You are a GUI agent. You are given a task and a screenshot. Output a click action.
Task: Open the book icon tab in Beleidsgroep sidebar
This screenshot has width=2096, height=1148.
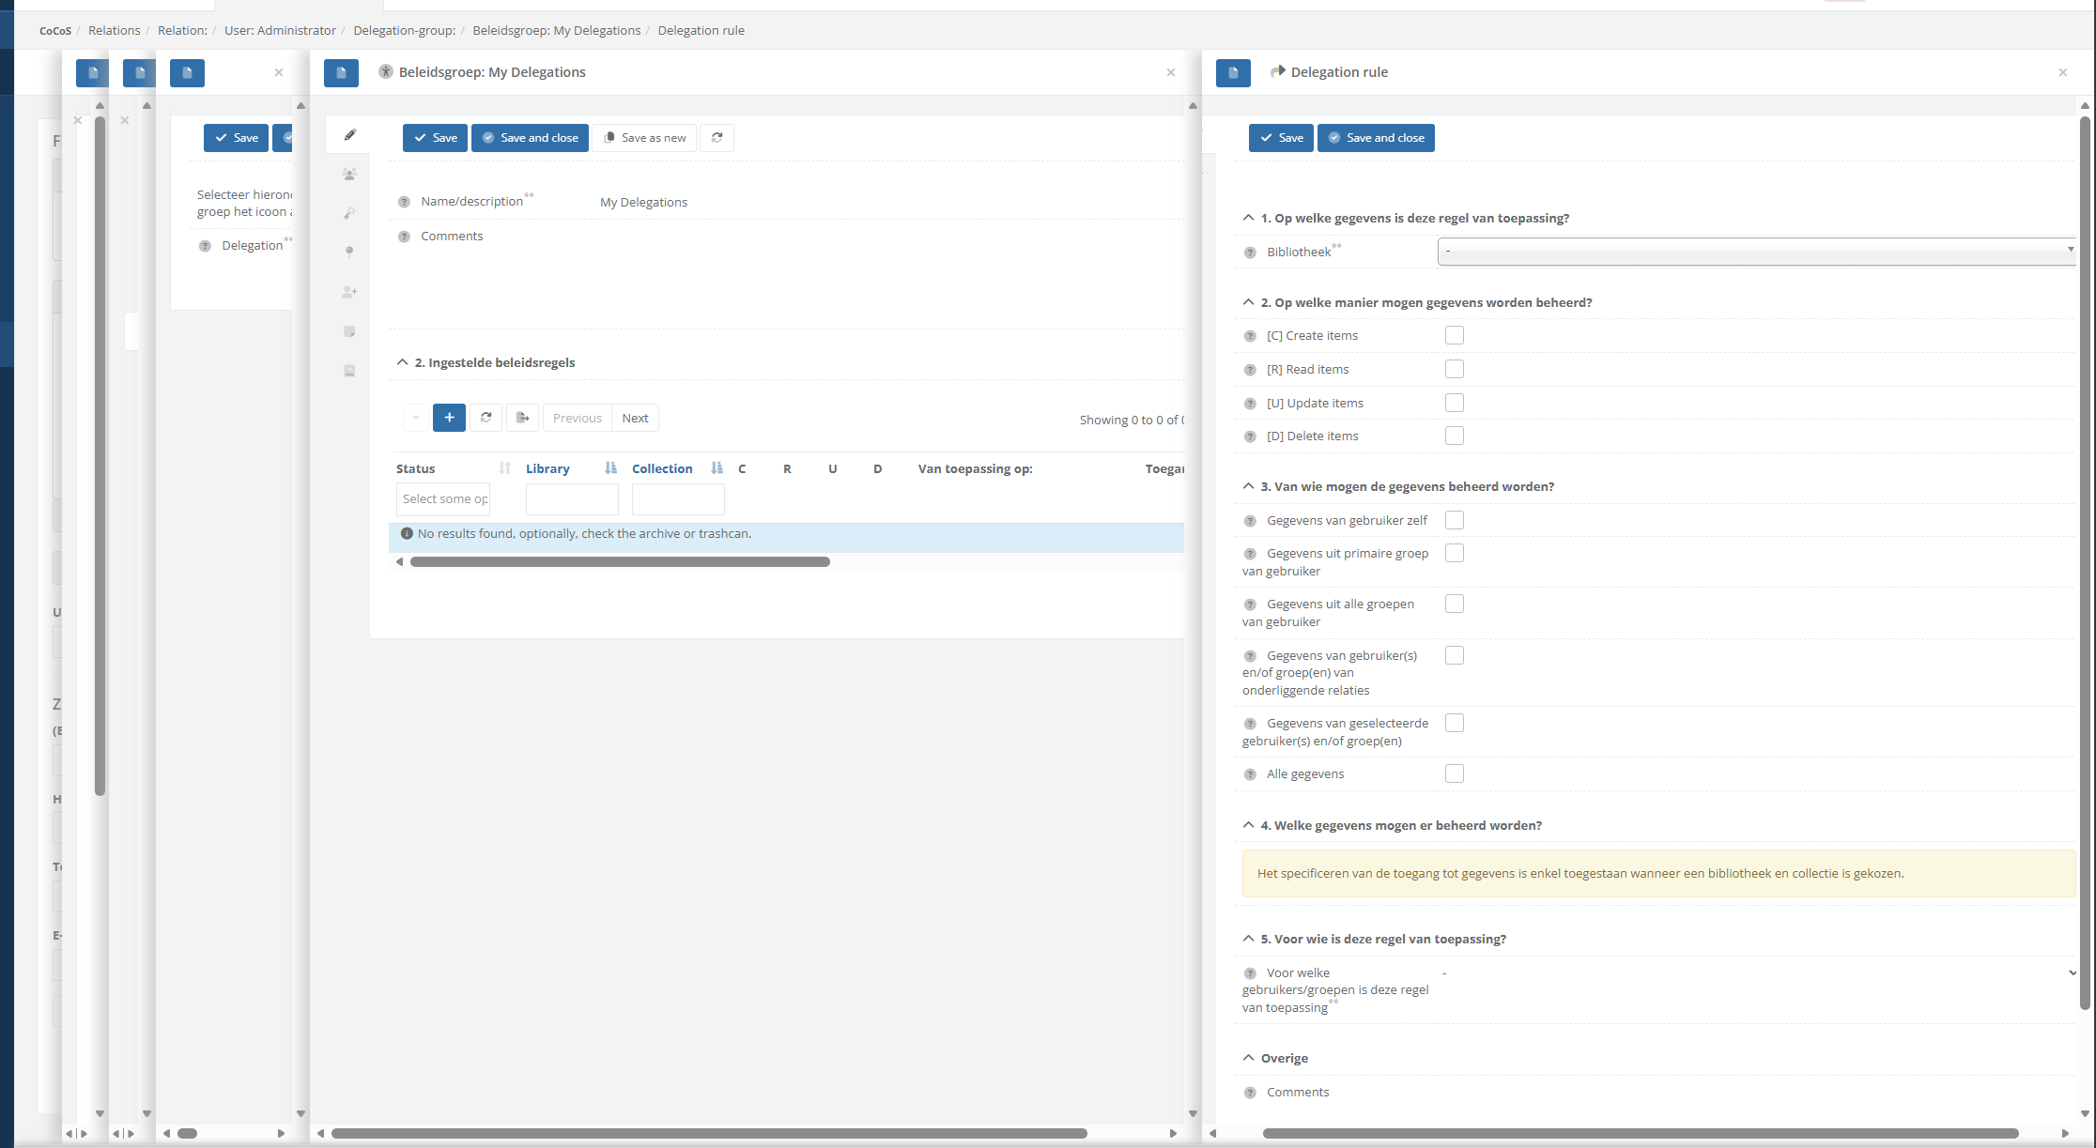[349, 371]
